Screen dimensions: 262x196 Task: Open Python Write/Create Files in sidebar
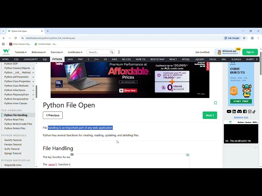coord(18,124)
